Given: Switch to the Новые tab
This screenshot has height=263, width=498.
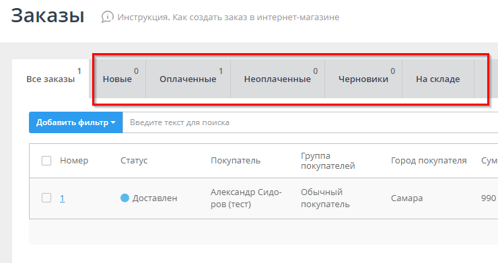Looking at the screenshot, I should [117, 79].
